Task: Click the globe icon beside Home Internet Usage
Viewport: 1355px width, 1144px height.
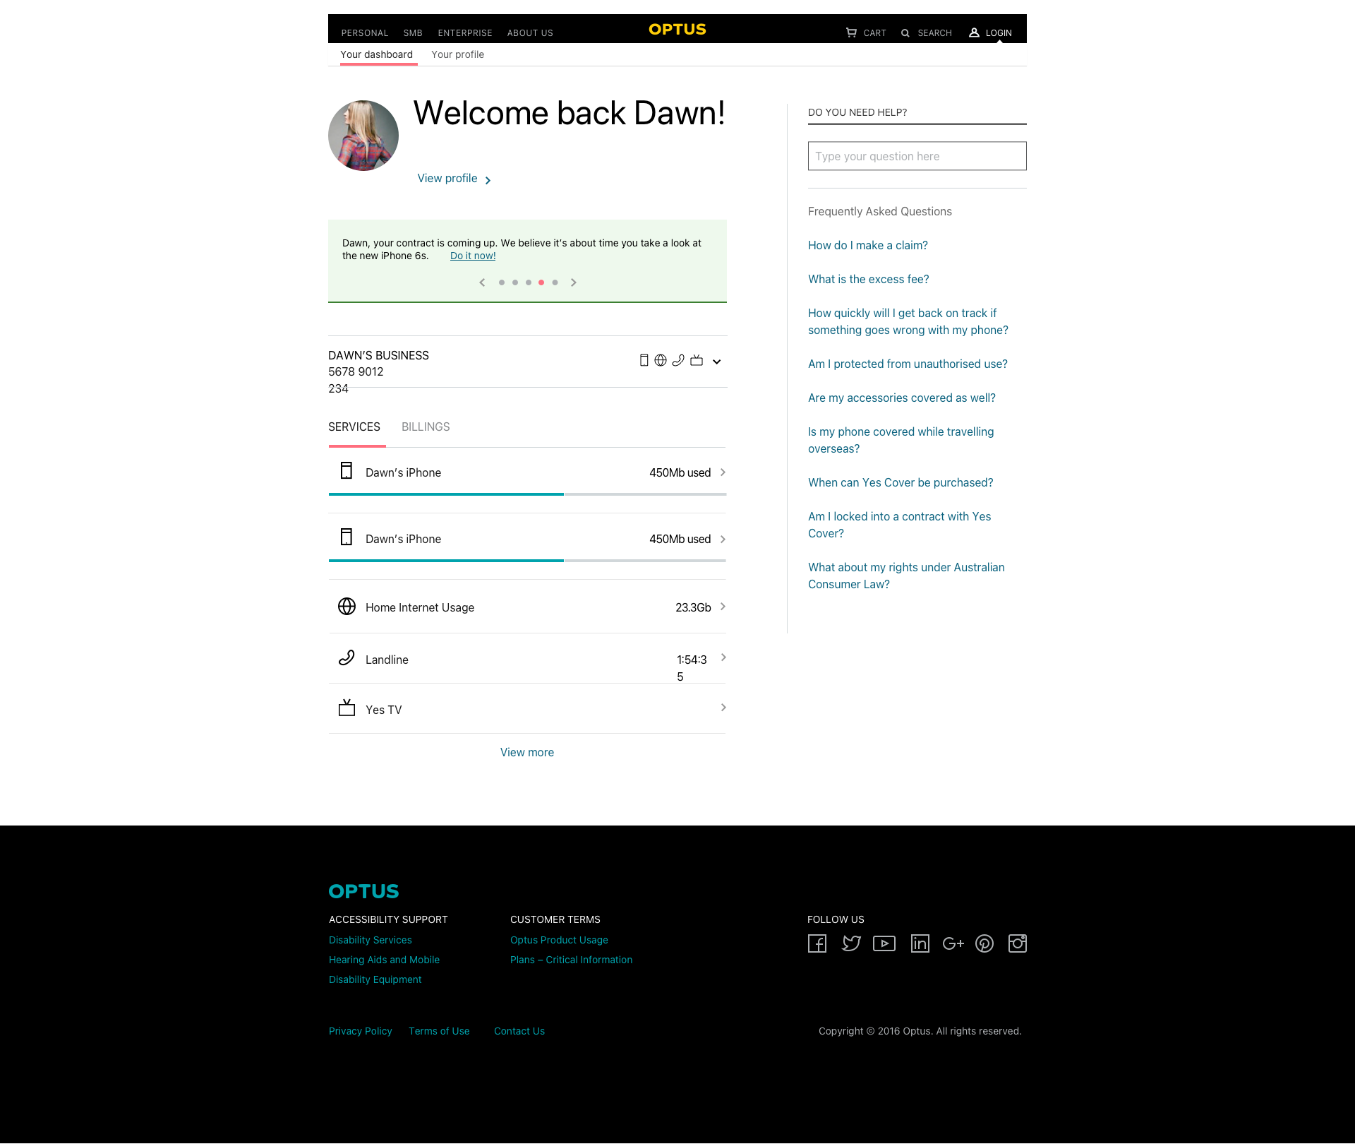Action: click(347, 606)
